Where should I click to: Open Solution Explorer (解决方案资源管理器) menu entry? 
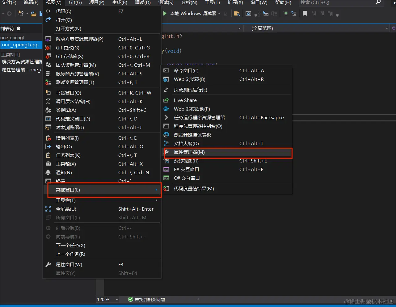tap(102, 39)
